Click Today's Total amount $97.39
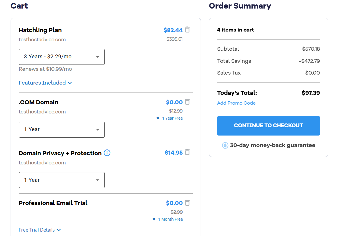The height and width of the screenshot is (236, 338). point(311,93)
